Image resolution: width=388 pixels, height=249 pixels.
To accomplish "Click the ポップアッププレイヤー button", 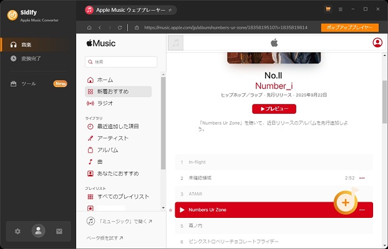I will [x=350, y=27].
